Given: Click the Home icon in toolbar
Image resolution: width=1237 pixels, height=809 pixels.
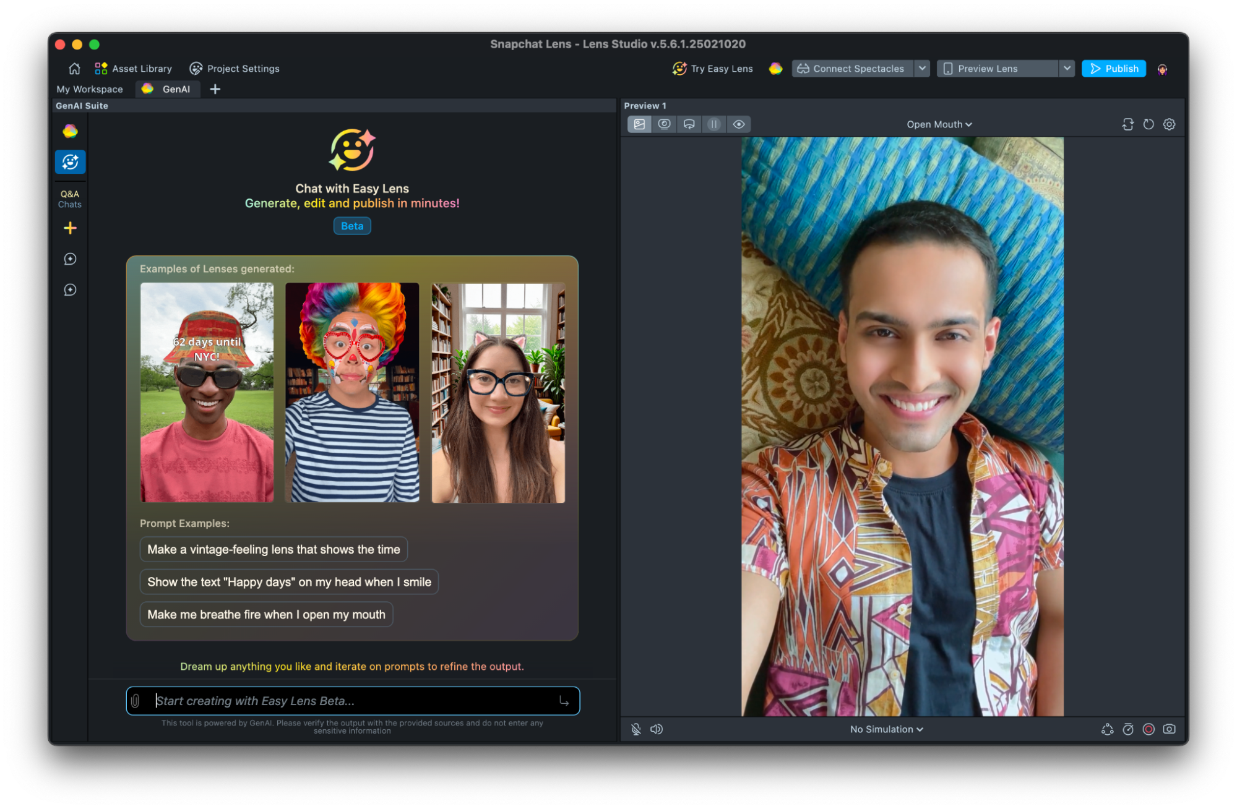Looking at the screenshot, I should (x=74, y=69).
